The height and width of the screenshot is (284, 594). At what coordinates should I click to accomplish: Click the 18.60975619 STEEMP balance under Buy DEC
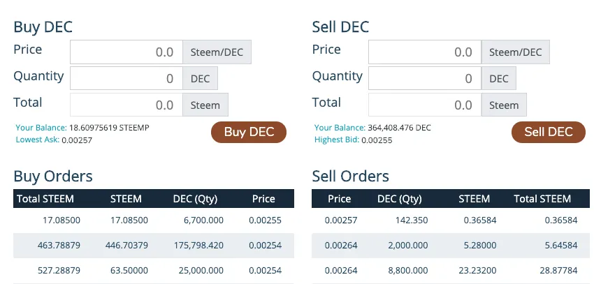point(109,128)
